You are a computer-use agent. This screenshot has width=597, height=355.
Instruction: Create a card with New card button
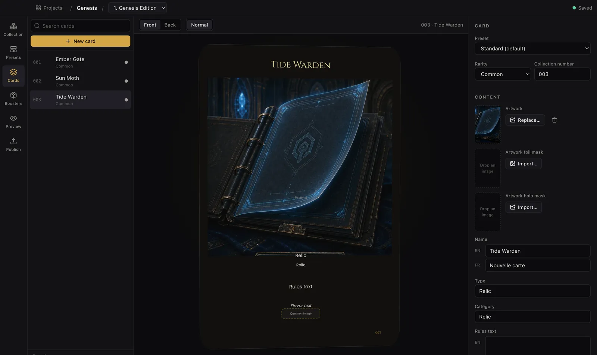click(80, 41)
